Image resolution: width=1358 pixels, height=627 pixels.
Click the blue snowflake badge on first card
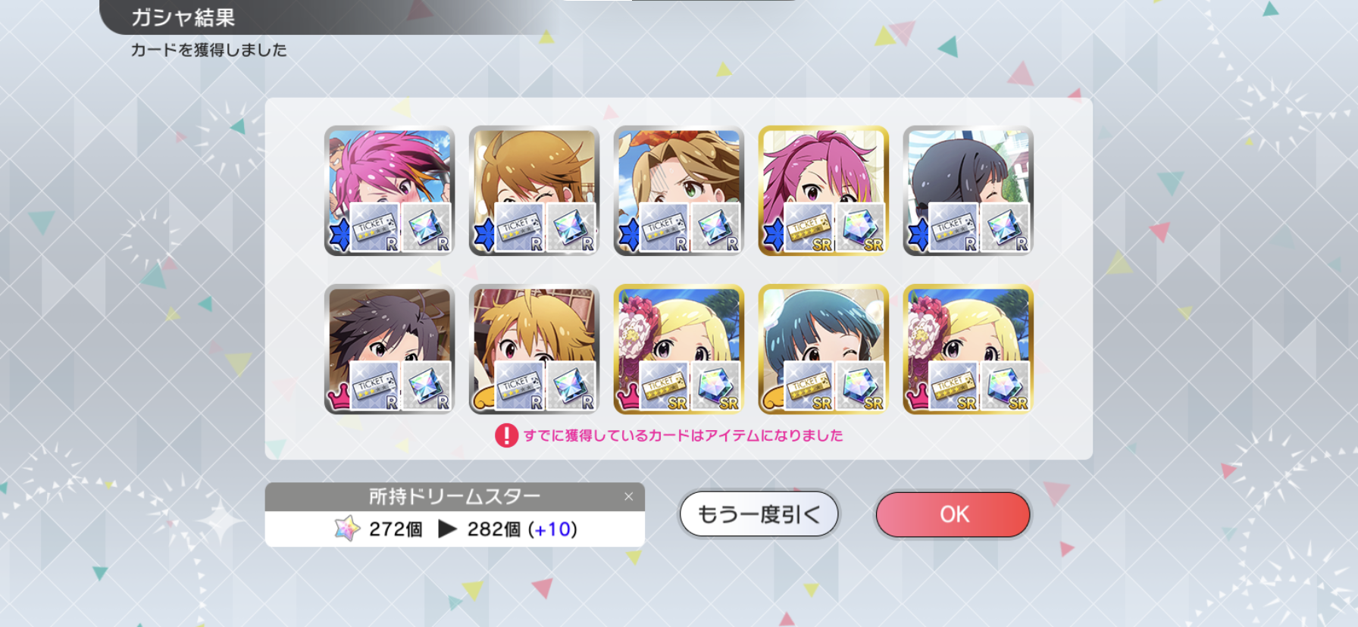(339, 235)
